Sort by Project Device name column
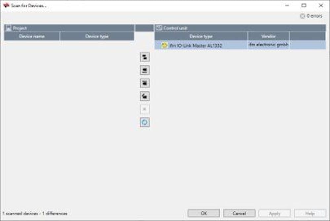Image resolution: width=330 pixels, height=221 pixels. 32,36
